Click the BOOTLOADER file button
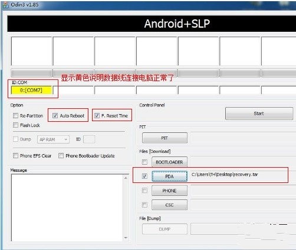 click(169, 162)
